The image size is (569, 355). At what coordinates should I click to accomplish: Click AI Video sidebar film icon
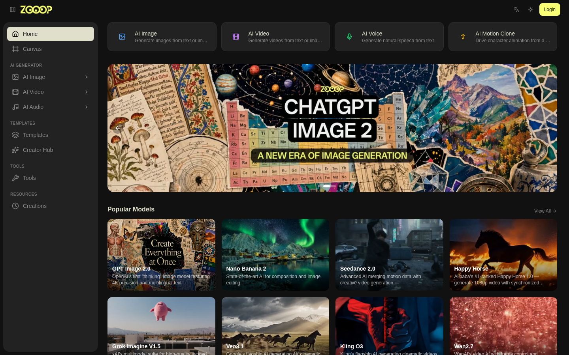(x=15, y=92)
